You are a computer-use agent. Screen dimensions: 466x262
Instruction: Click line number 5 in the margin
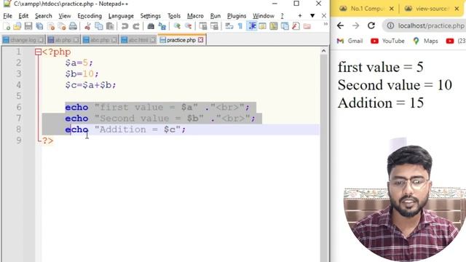19,96
